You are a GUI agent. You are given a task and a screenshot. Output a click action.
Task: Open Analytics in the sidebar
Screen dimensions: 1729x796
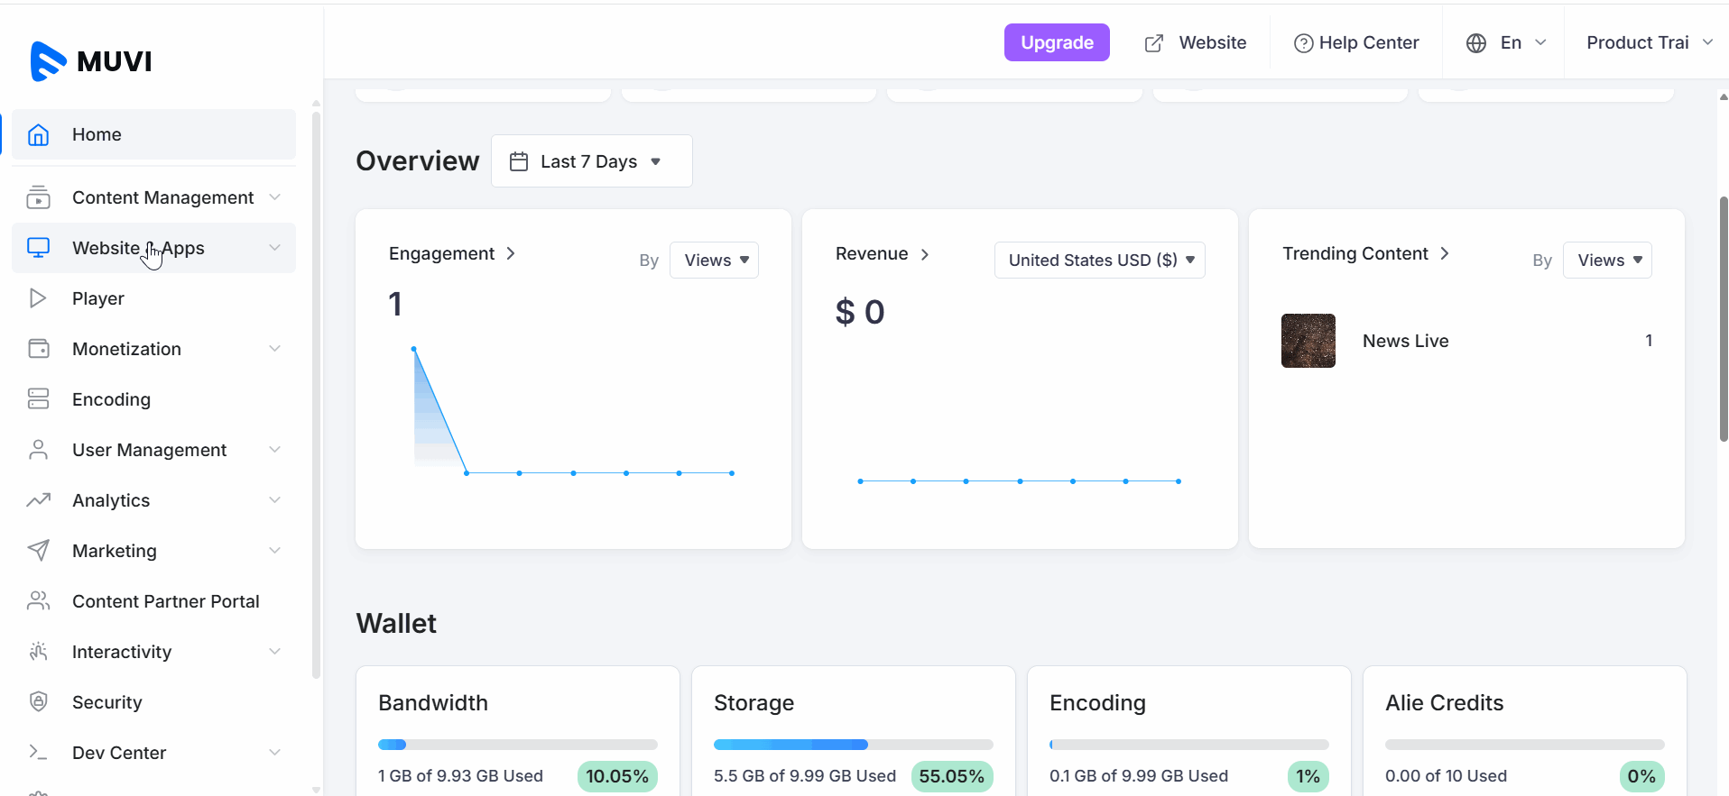click(111, 500)
